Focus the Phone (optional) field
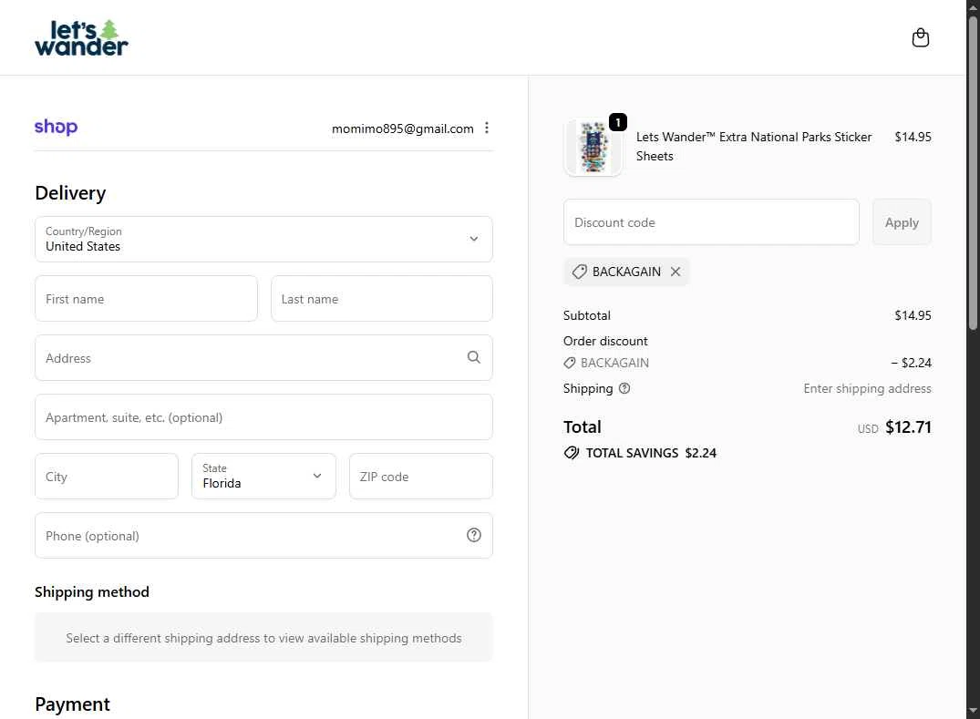The width and height of the screenshot is (980, 719). pyautogui.click(x=263, y=535)
